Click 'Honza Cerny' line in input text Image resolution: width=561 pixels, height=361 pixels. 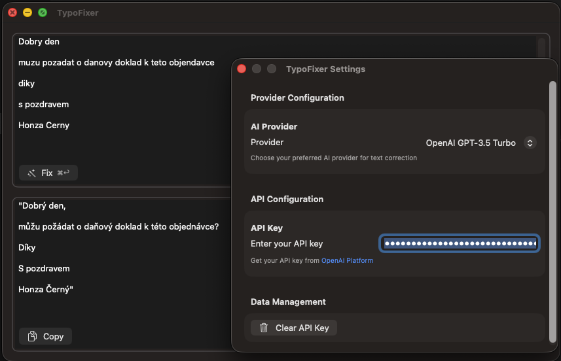click(44, 125)
